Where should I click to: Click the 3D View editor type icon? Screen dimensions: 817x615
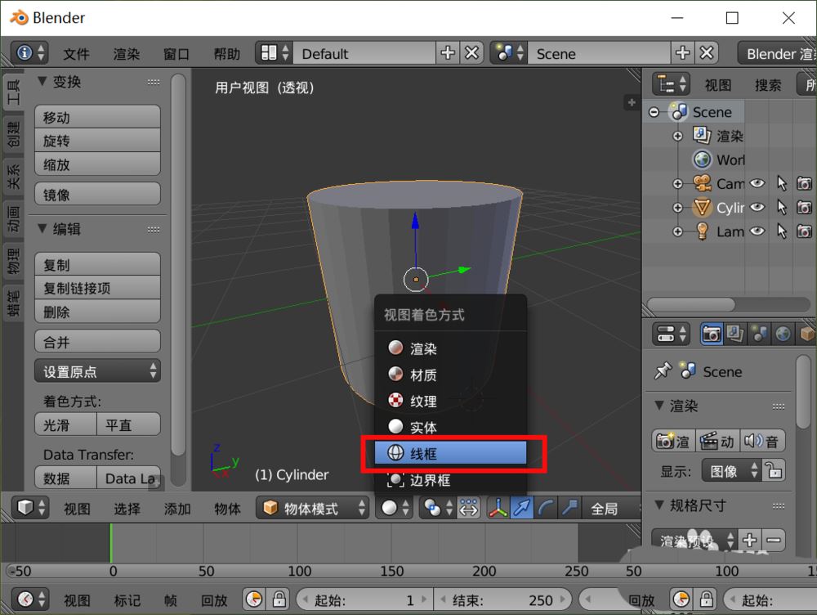(x=25, y=507)
